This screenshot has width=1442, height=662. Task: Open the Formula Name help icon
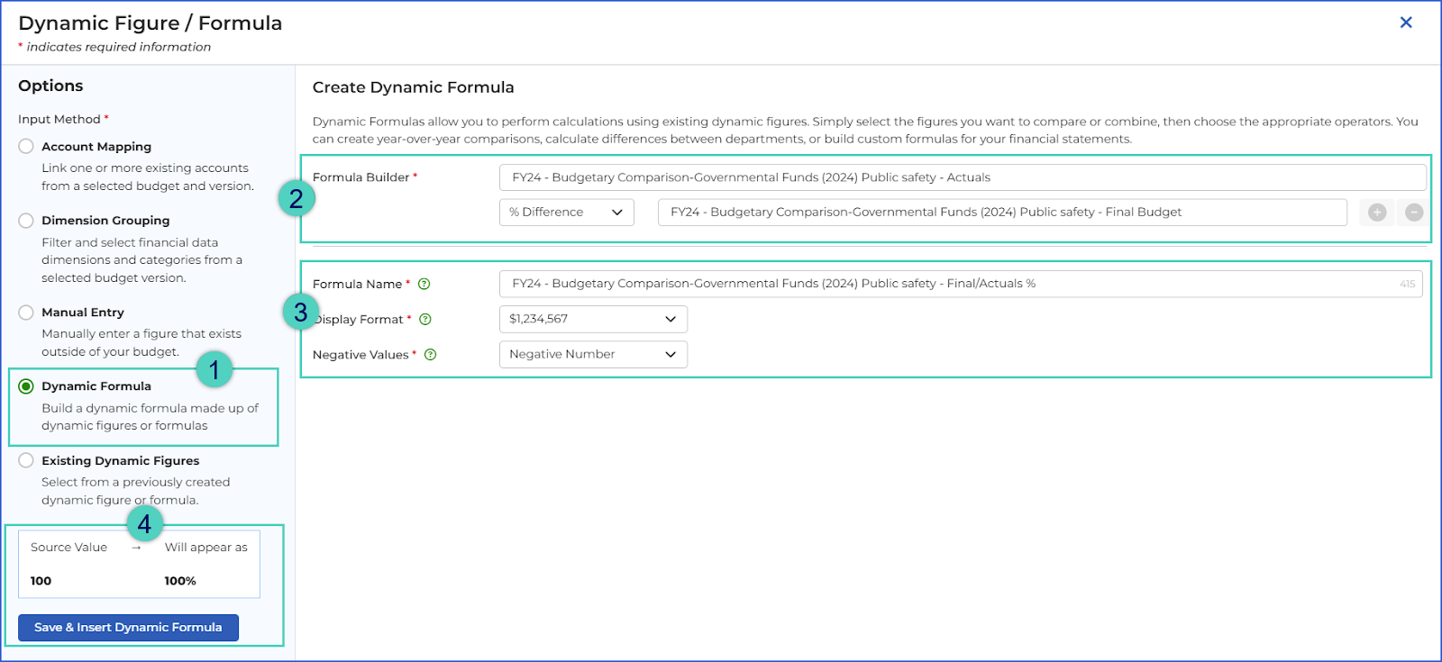424,284
